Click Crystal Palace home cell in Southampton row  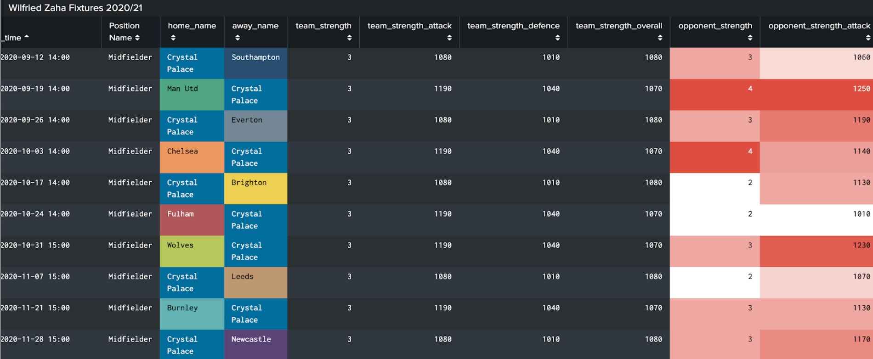point(192,63)
